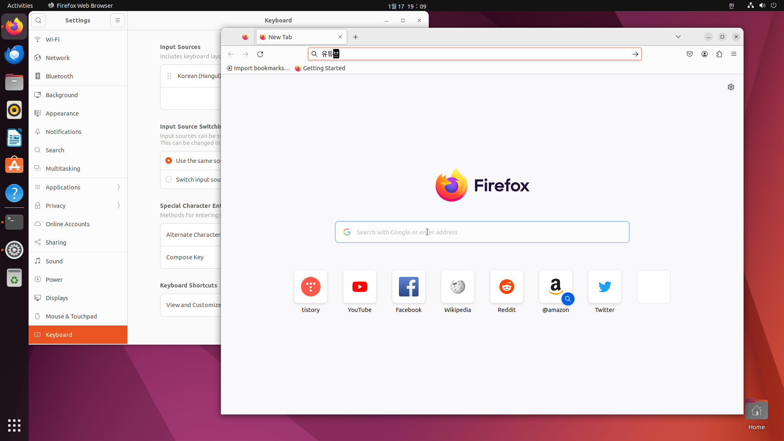Screen dimensions: 784x441
Task: Open Notifications settings panel
Action: 78,132
